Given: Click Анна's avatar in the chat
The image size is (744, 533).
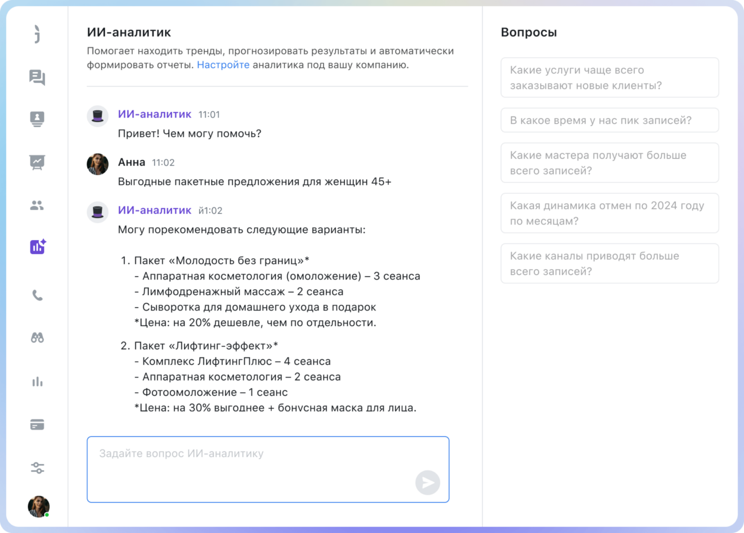Looking at the screenshot, I should click(x=97, y=164).
